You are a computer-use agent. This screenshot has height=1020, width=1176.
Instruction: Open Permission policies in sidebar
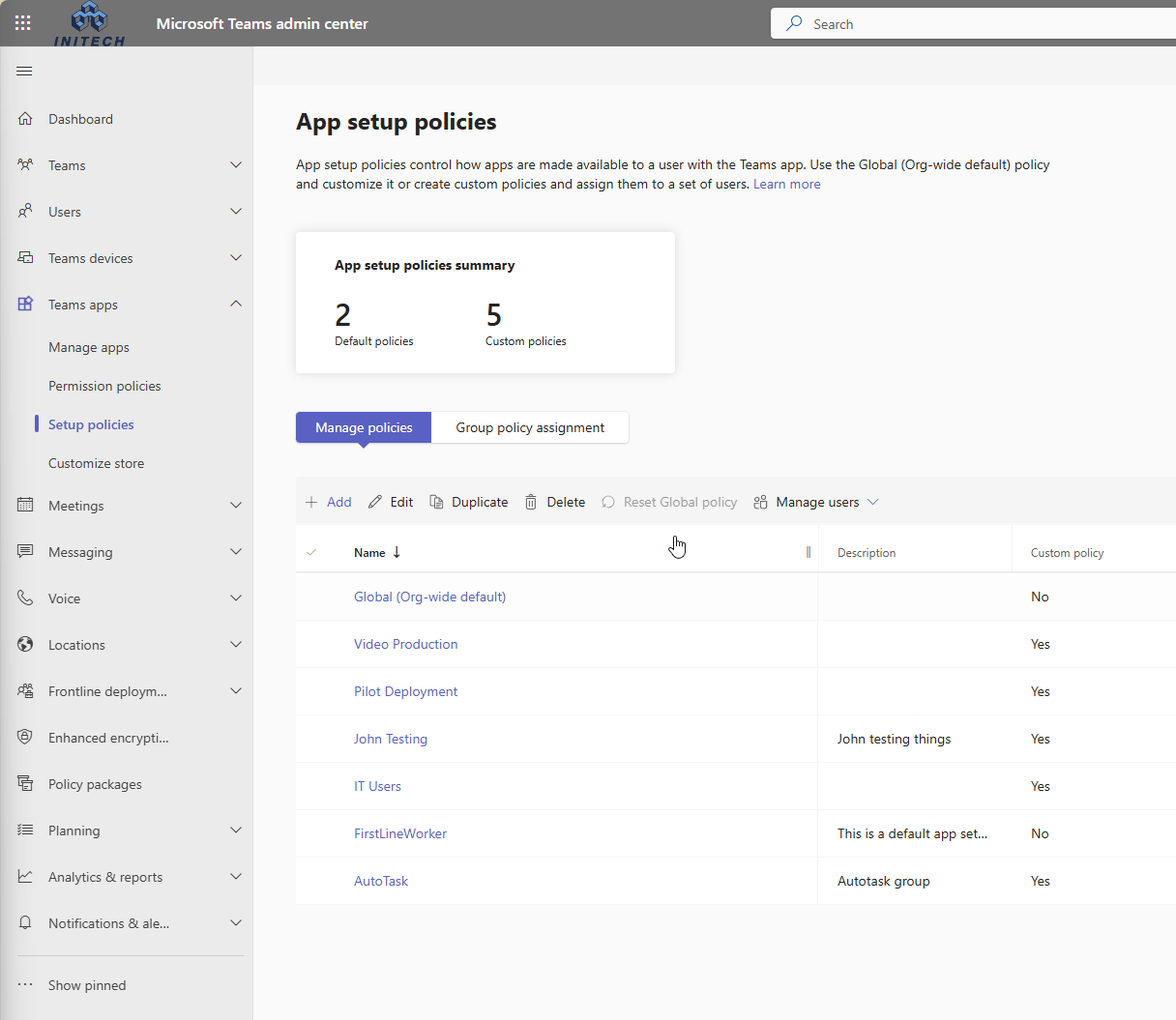(x=104, y=386)
